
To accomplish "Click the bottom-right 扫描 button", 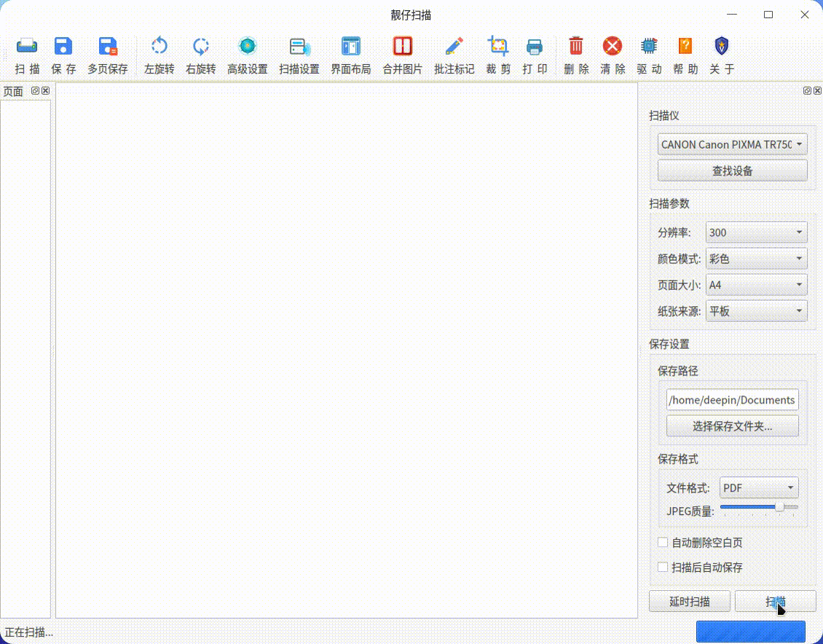I will [x=775, y=601].
